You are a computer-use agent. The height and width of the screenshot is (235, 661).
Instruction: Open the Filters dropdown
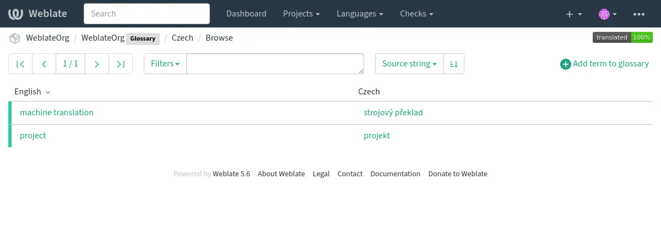pos(165,64)
